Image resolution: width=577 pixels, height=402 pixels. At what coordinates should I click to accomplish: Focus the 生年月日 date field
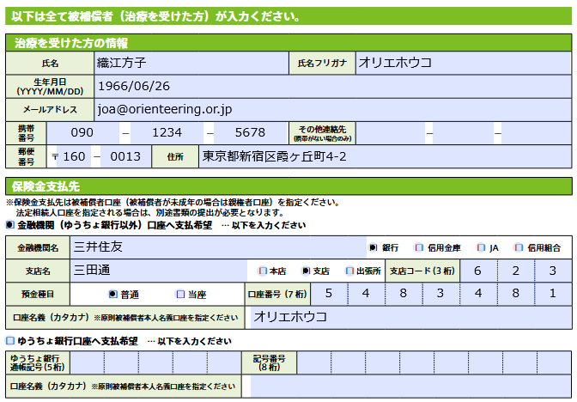(331, 86)
